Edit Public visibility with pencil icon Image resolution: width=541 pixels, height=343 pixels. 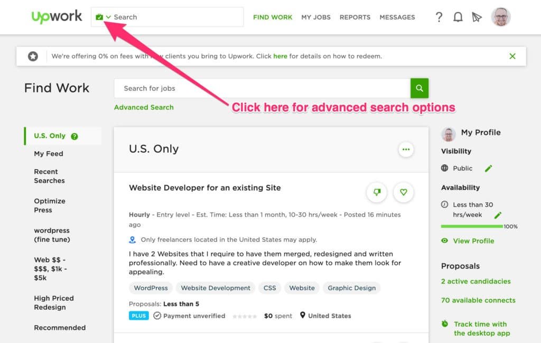[488, 168]
